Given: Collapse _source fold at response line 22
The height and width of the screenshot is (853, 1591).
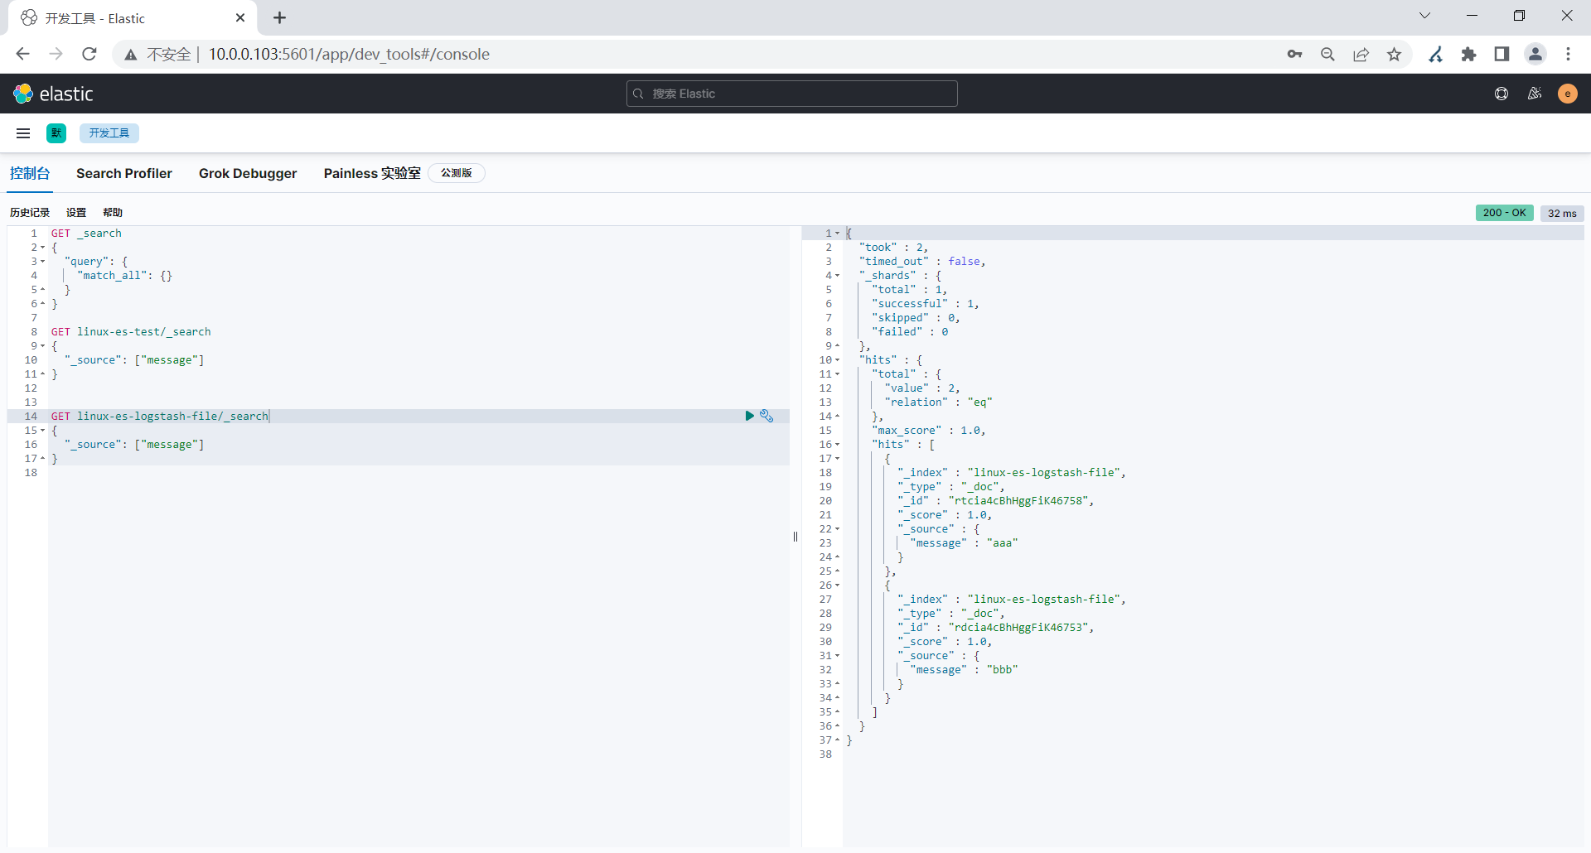Looking at the screenshot, I should [x=837, y=529].
